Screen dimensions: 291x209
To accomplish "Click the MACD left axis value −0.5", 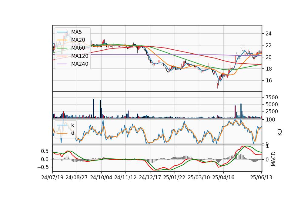I will pos(43,167).
